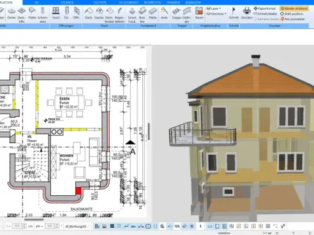Open the Geschoss dropdown in the ribbon

tap(216, 13)
